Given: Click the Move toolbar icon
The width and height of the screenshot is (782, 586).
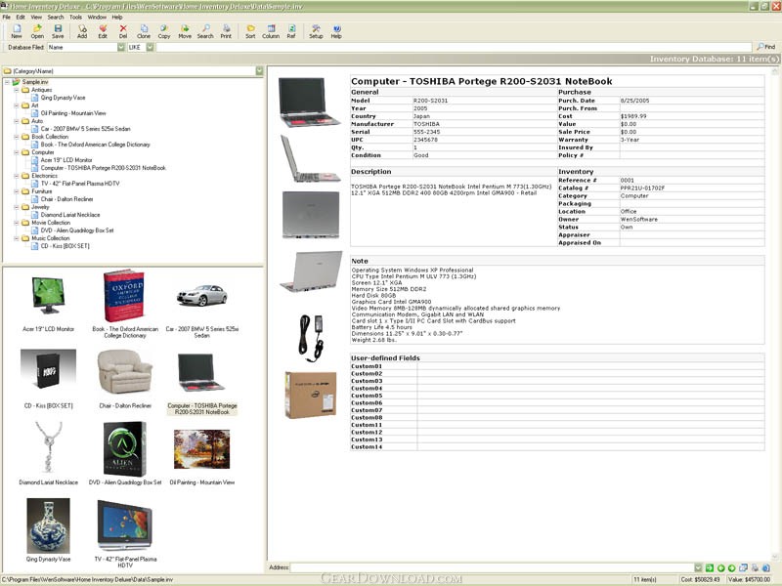Looking at the screenshot, I should (185, 31).
